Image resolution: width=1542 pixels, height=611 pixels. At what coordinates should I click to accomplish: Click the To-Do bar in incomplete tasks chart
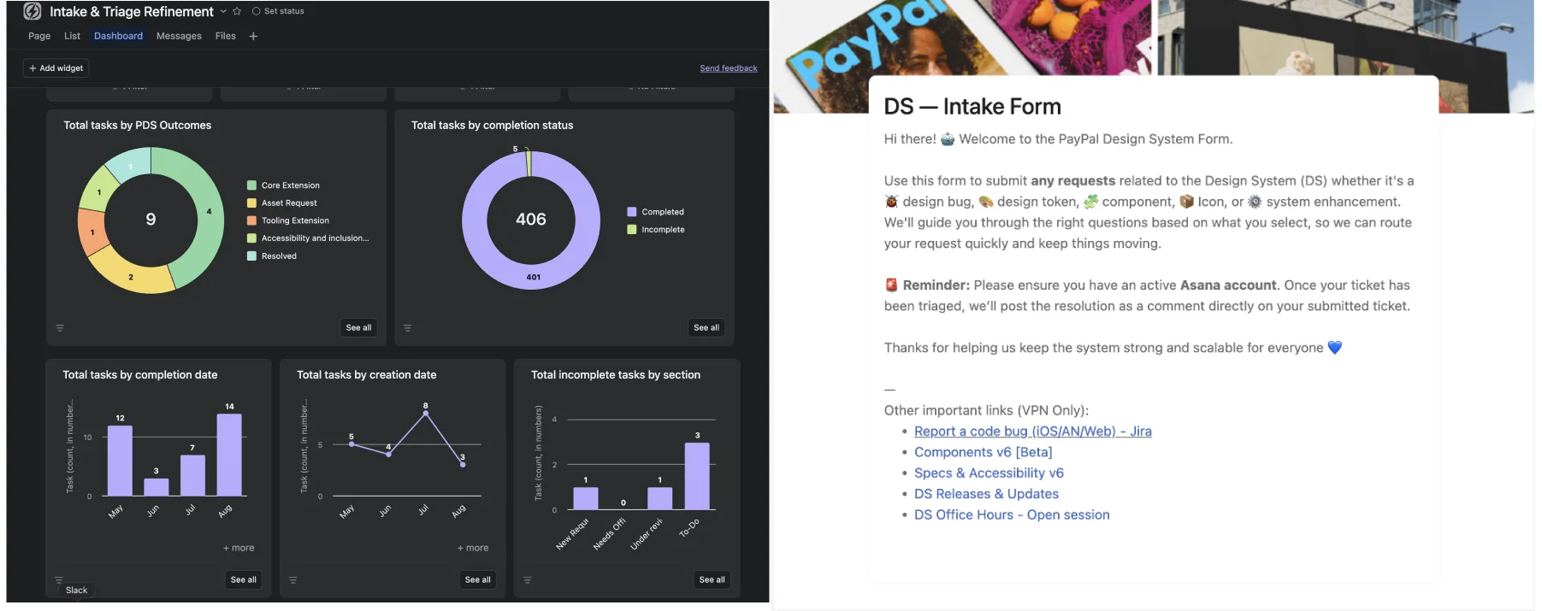(697, 476)
